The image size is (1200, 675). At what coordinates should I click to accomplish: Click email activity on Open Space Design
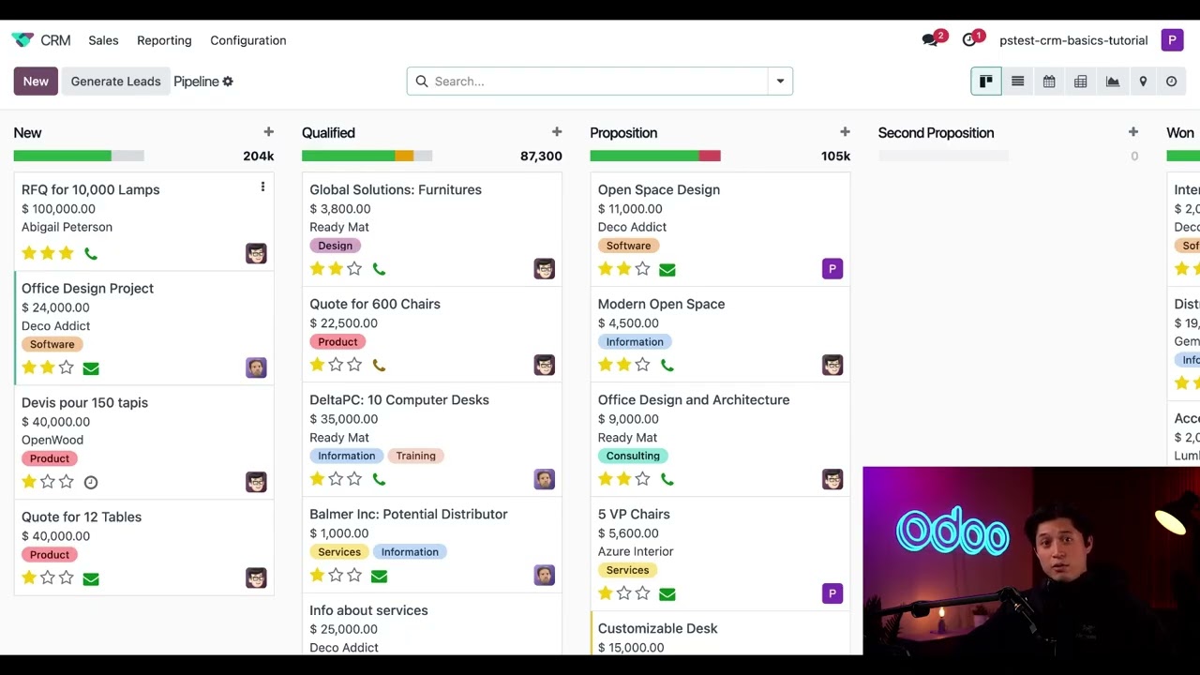coord(667,270)
